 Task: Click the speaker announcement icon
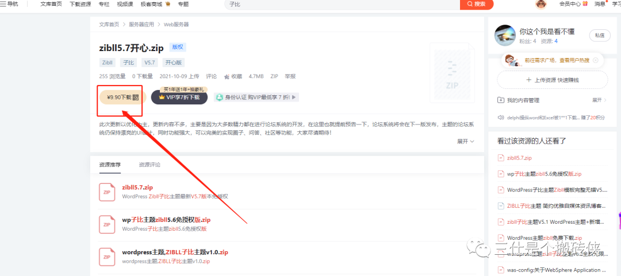pyautogui.click(x=500, y=118)
